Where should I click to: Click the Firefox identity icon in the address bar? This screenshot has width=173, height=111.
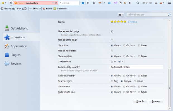click(16, 3)
